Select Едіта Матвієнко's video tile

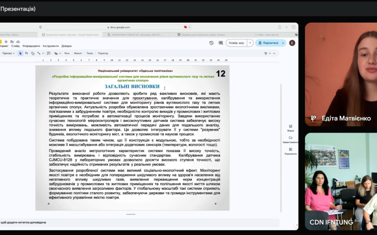pos(341,74)
